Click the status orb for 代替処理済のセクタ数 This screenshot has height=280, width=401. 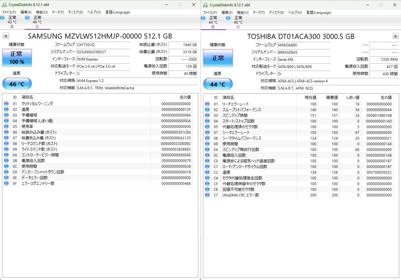click(207, 127)
